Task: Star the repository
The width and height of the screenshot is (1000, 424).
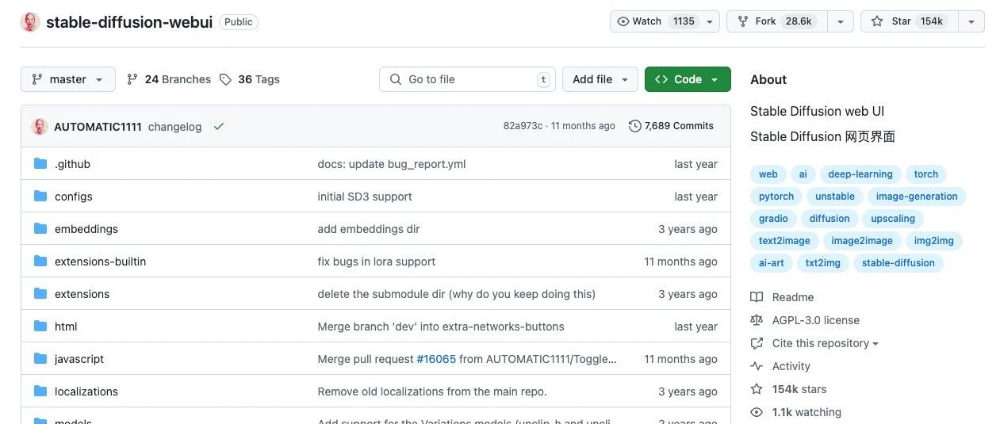Action: coord(910,21)
